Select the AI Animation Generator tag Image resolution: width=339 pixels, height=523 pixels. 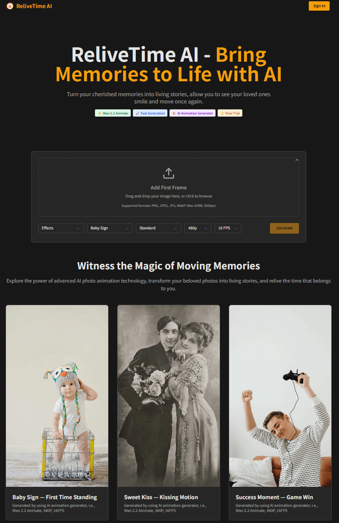point(192,113)
